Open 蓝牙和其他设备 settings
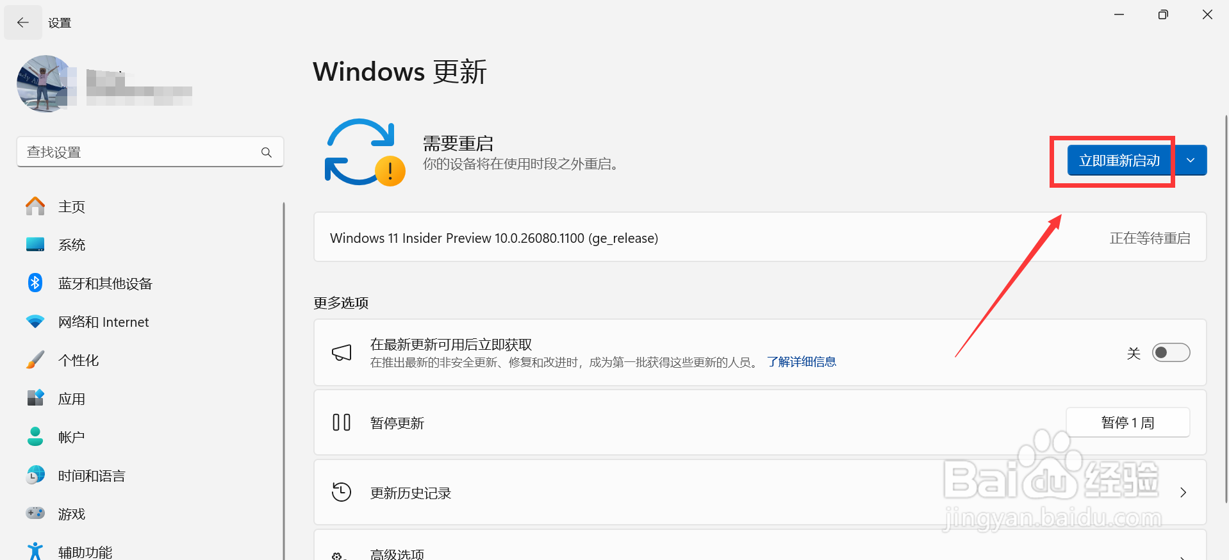The image size is (1229, 560). (x=105, y=283)
